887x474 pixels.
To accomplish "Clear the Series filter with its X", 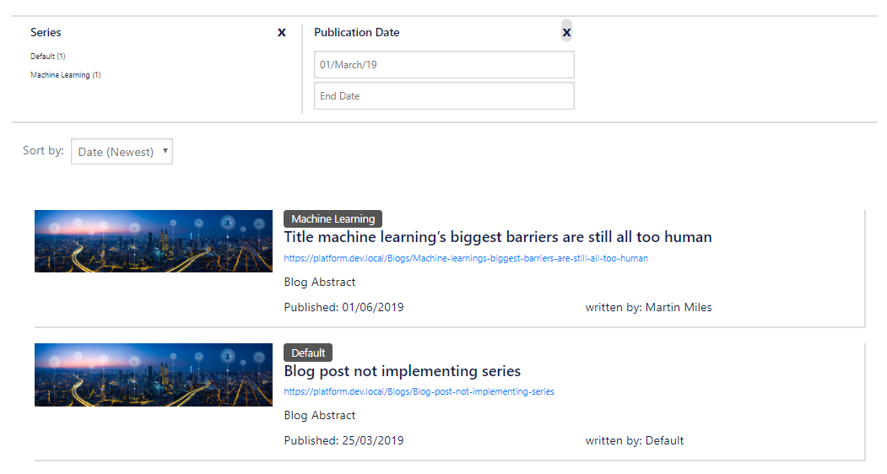I will coord(282,32).
